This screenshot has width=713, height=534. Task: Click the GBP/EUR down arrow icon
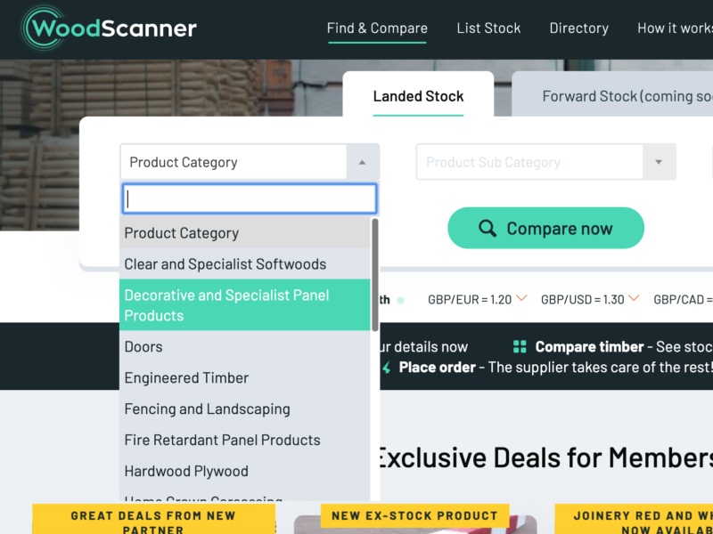tap(521, 298)
